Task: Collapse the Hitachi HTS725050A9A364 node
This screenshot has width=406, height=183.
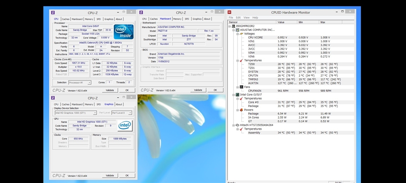Action: [x=233, y=125]
